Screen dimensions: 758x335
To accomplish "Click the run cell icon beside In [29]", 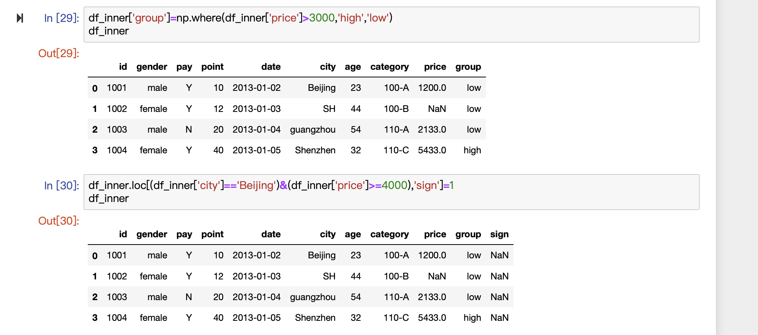I will point(20,18).
